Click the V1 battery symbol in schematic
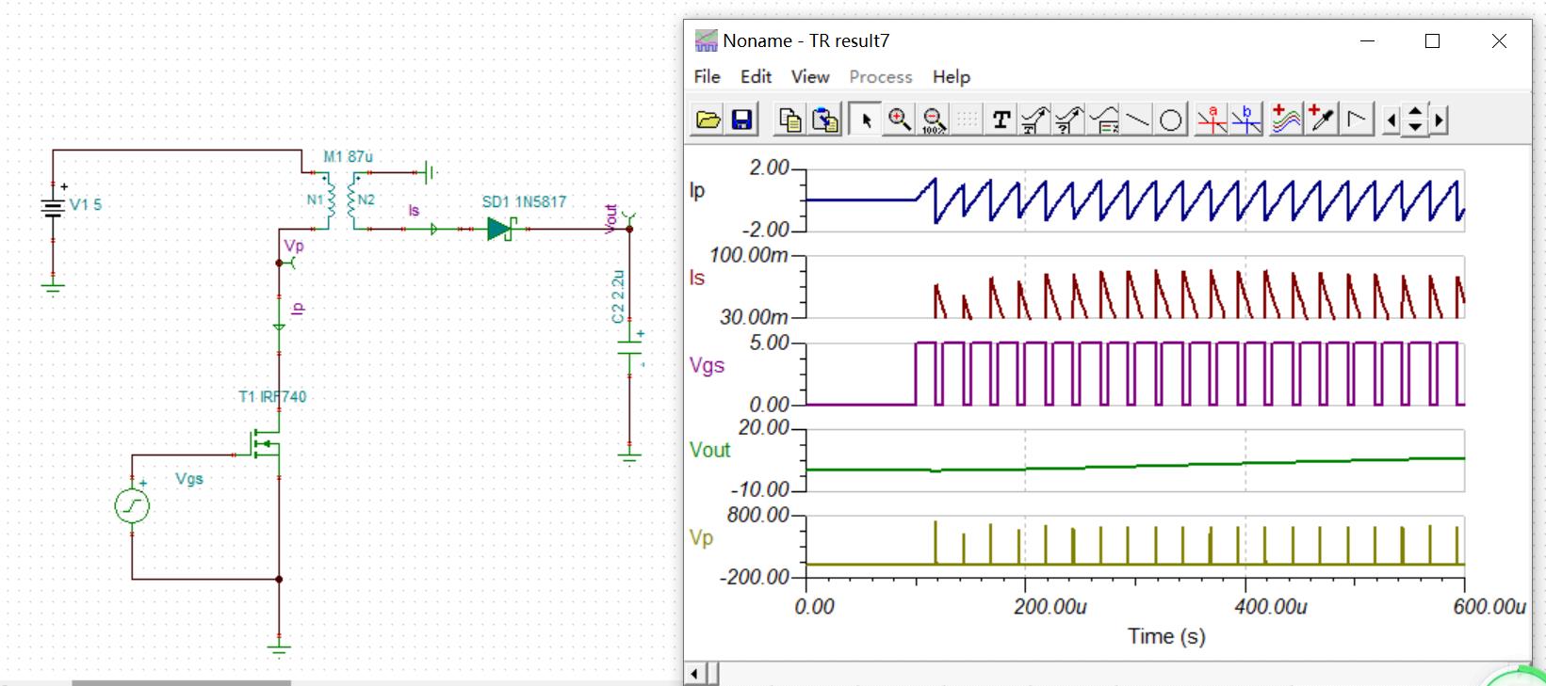 click(53, 207)
